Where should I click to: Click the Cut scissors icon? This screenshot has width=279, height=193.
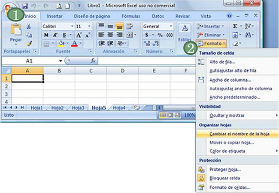click(x=29, y=27)
